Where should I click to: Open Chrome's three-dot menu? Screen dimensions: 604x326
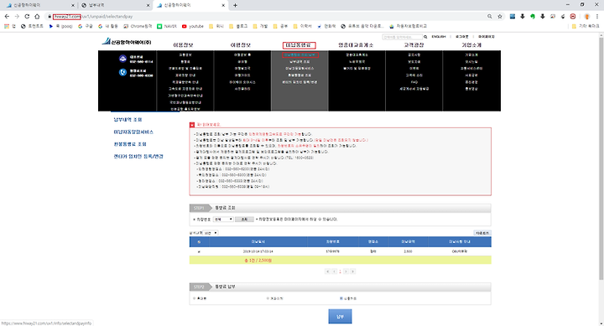coord(597,17)
